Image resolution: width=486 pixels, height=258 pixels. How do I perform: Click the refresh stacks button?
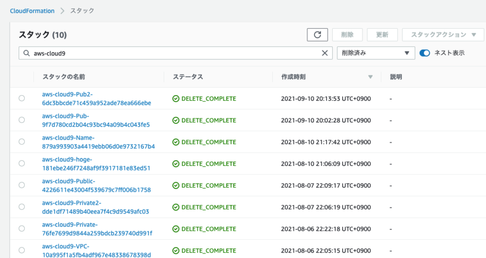click(x=317, y=35)
